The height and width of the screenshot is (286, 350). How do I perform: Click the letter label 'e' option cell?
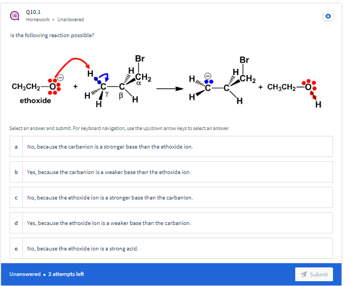click(16, 248)
